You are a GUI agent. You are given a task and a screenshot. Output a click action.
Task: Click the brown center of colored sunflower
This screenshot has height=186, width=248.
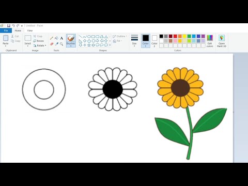pyautogui.click(x=180, y=88)
